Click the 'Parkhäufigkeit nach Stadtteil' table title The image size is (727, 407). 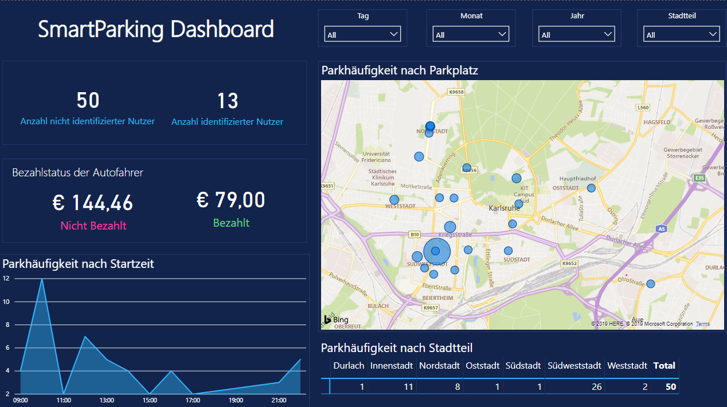pos(397,348)
